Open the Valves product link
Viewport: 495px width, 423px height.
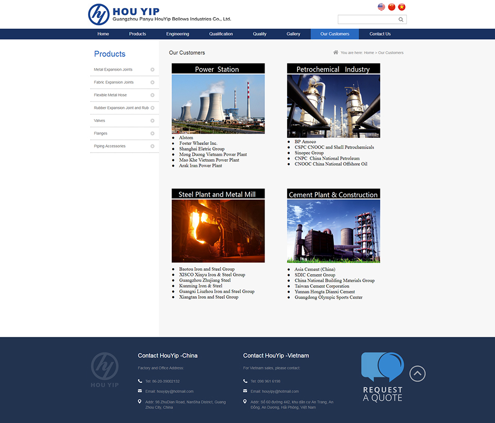[x=100, y=121]
